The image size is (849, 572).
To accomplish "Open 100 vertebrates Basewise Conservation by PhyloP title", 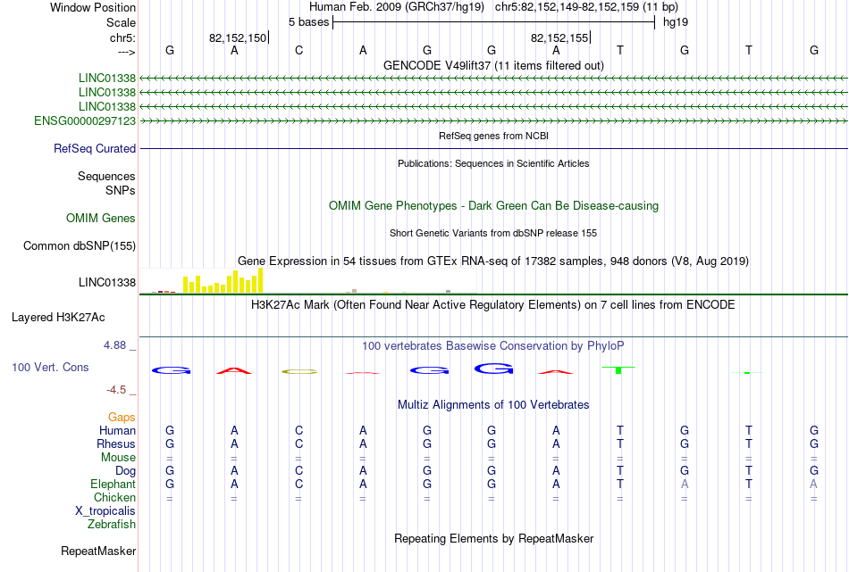I will (x=493, y=345).
